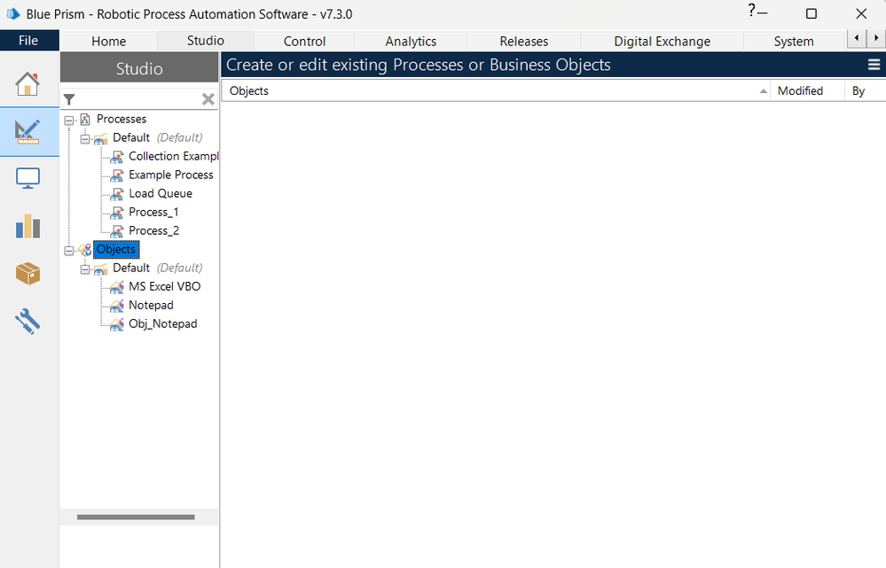Collapse the Default group under Objects
The height and width of the screenshot is (568, 886).
click(85, 269)
